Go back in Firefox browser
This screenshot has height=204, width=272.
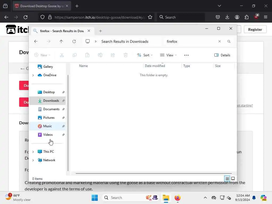pos(6,17)
